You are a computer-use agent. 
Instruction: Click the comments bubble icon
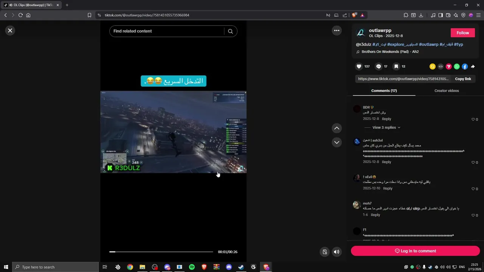coord(379,66)
